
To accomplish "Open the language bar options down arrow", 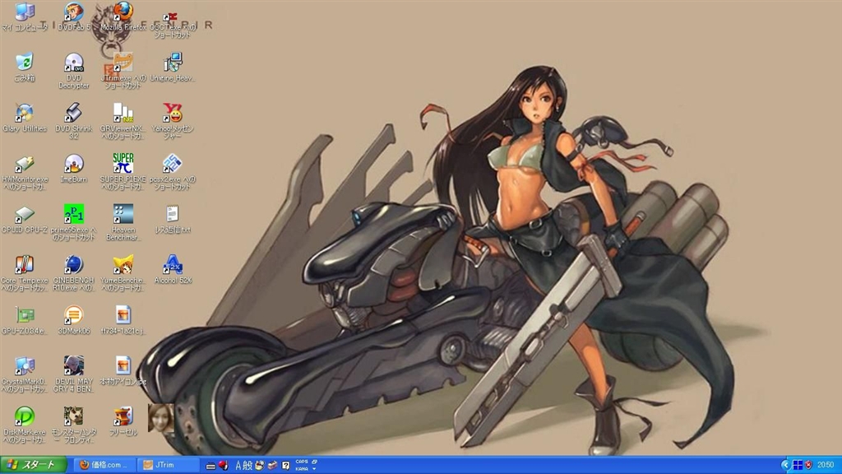I will coord(314,468).
